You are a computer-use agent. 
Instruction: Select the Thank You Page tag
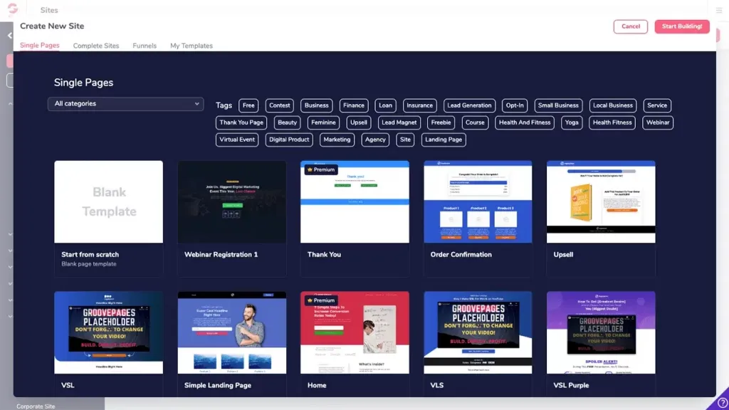[x=241, y=122]
